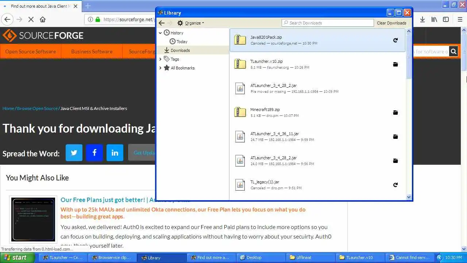Open the Firefox downloads arrow
The height and width of the screenshot is (263, 467).
click(422, 19)
